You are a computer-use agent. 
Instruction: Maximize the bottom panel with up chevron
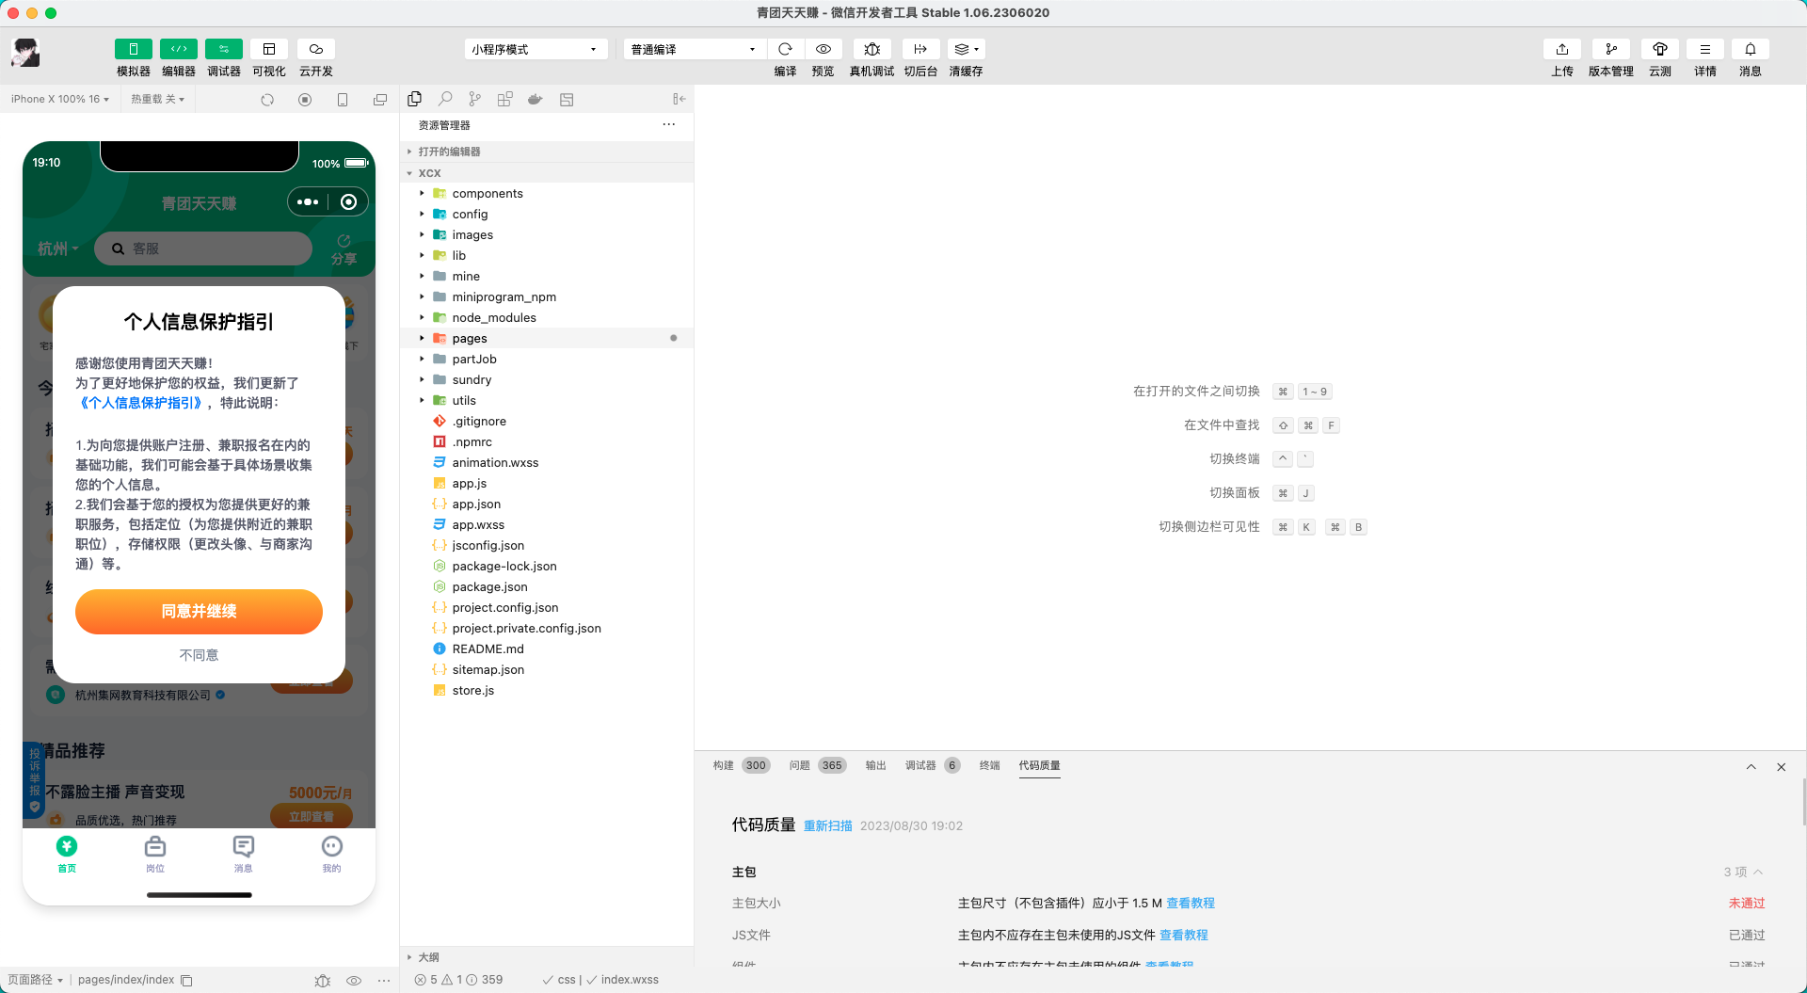coord(1751,767)
